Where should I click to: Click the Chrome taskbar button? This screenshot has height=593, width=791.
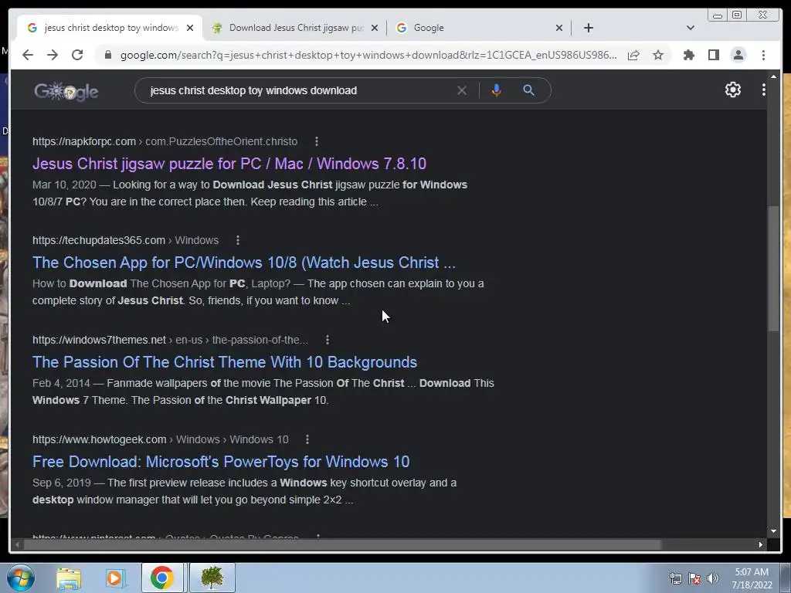point(162,578)
